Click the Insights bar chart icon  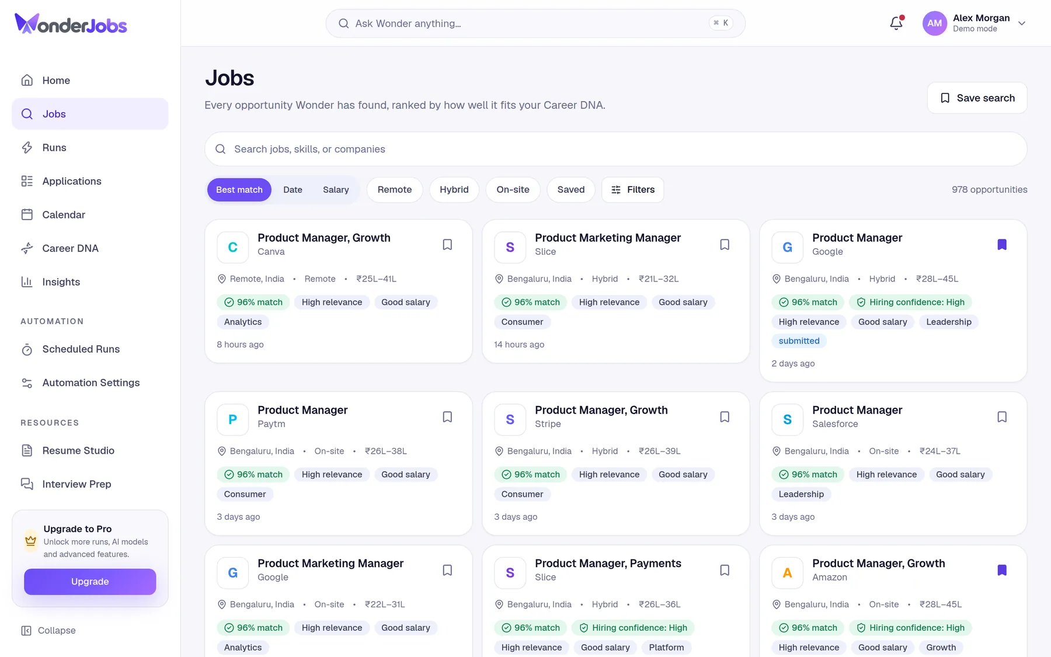[x=27, y=282]
